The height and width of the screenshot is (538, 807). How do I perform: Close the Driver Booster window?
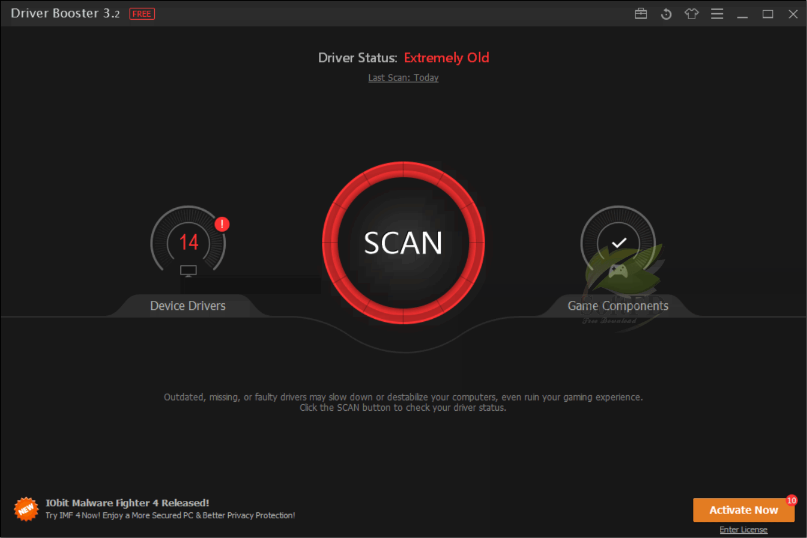(793, 14)
